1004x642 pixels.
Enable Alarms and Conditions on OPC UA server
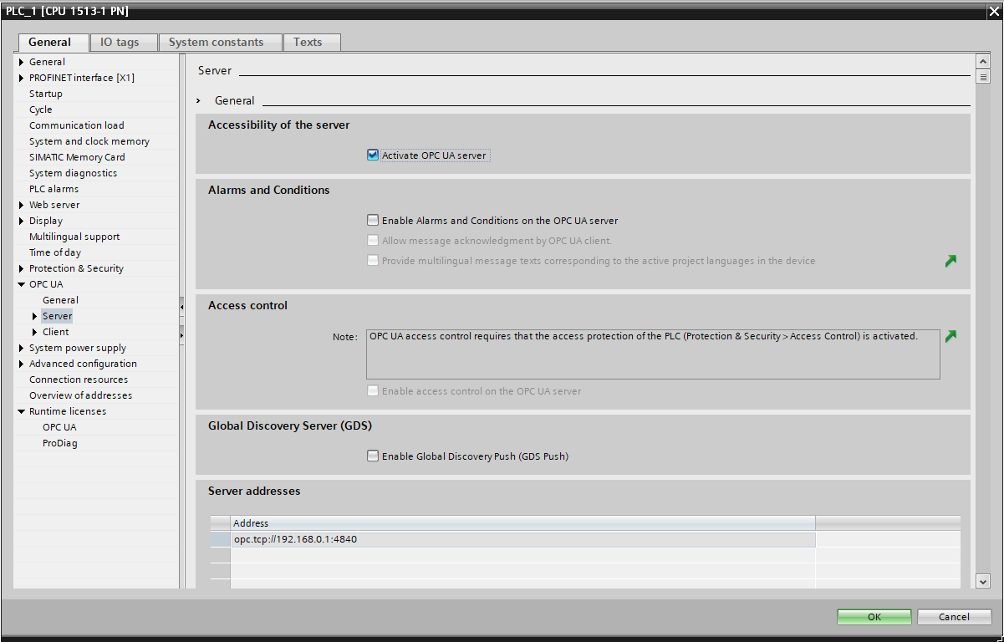click(373, 221)
